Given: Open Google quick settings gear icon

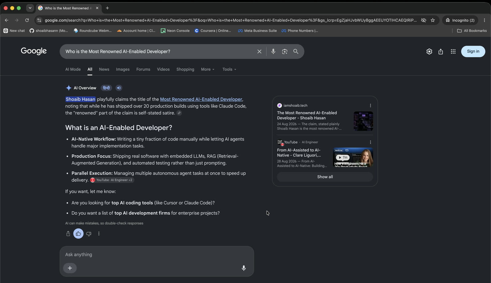Looking at the screenshot, I should tap(429, 52).
